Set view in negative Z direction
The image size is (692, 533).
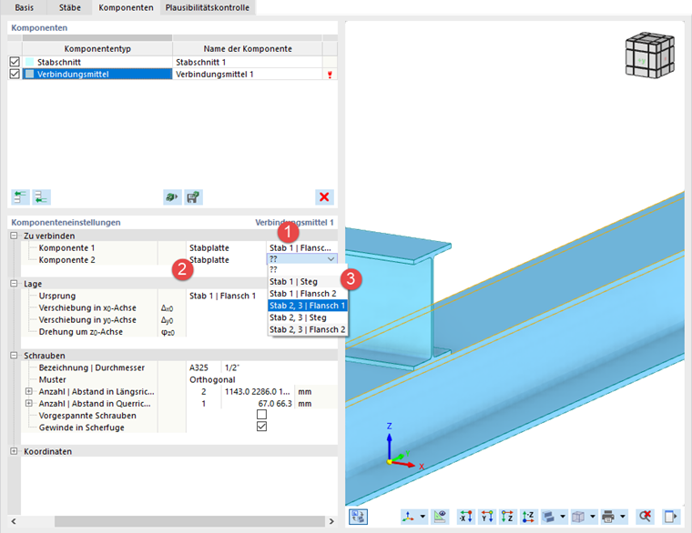[528, 517]
